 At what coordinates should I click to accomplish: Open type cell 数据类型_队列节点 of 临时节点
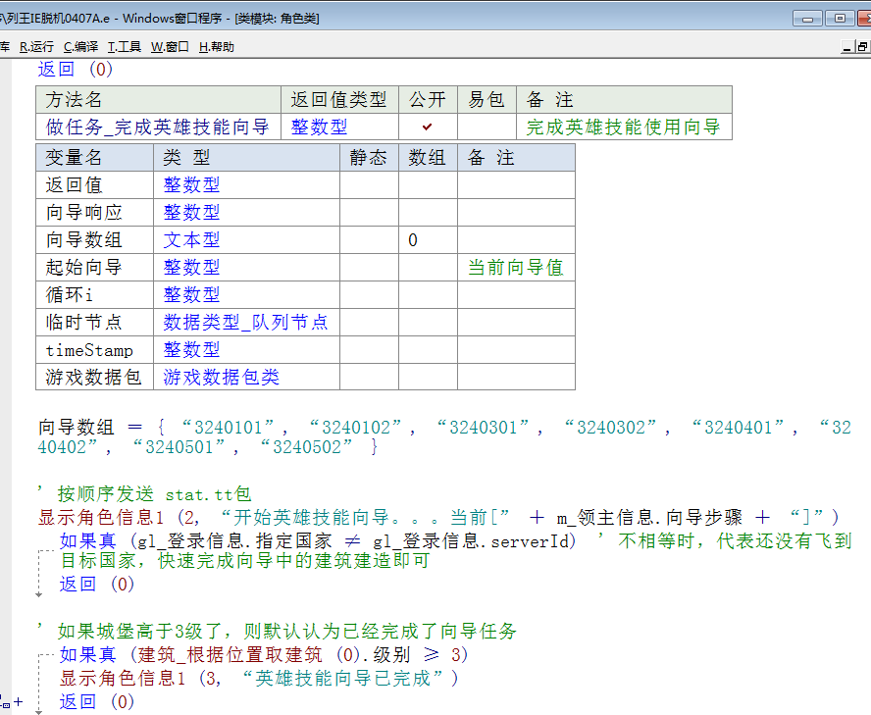point(245,322)
